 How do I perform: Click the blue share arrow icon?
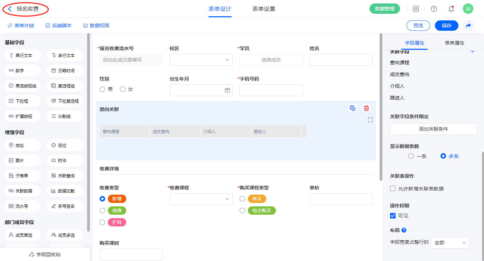tap(468, 26)
